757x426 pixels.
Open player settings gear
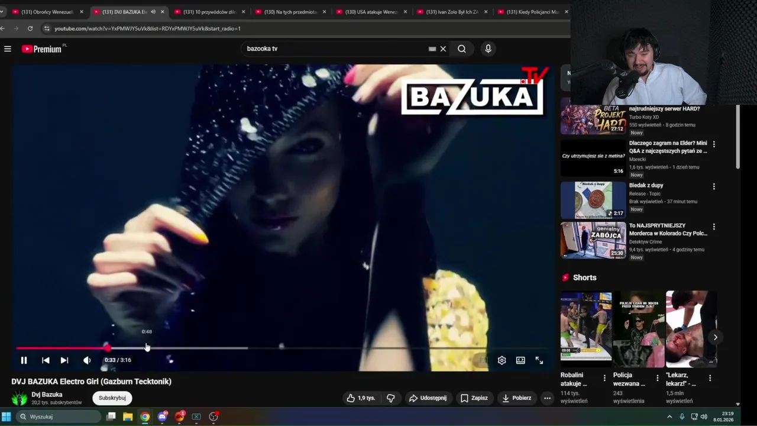[x=502, y=360]
